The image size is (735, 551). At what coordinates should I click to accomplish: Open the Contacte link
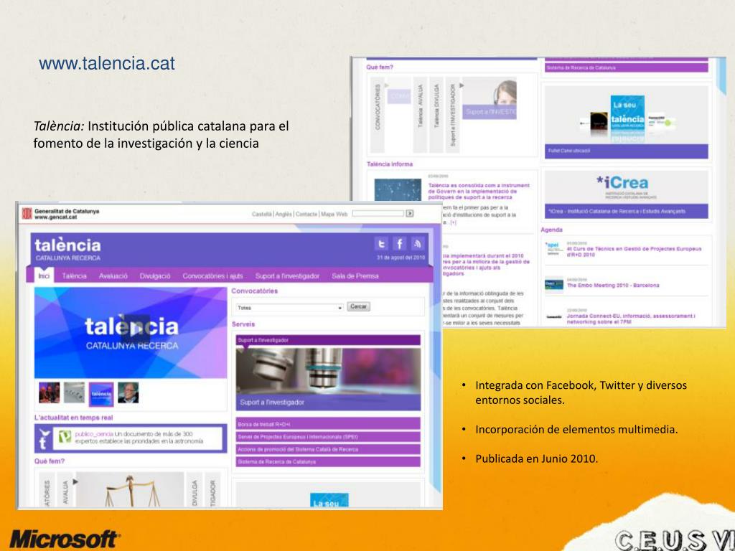click(306, 214)
